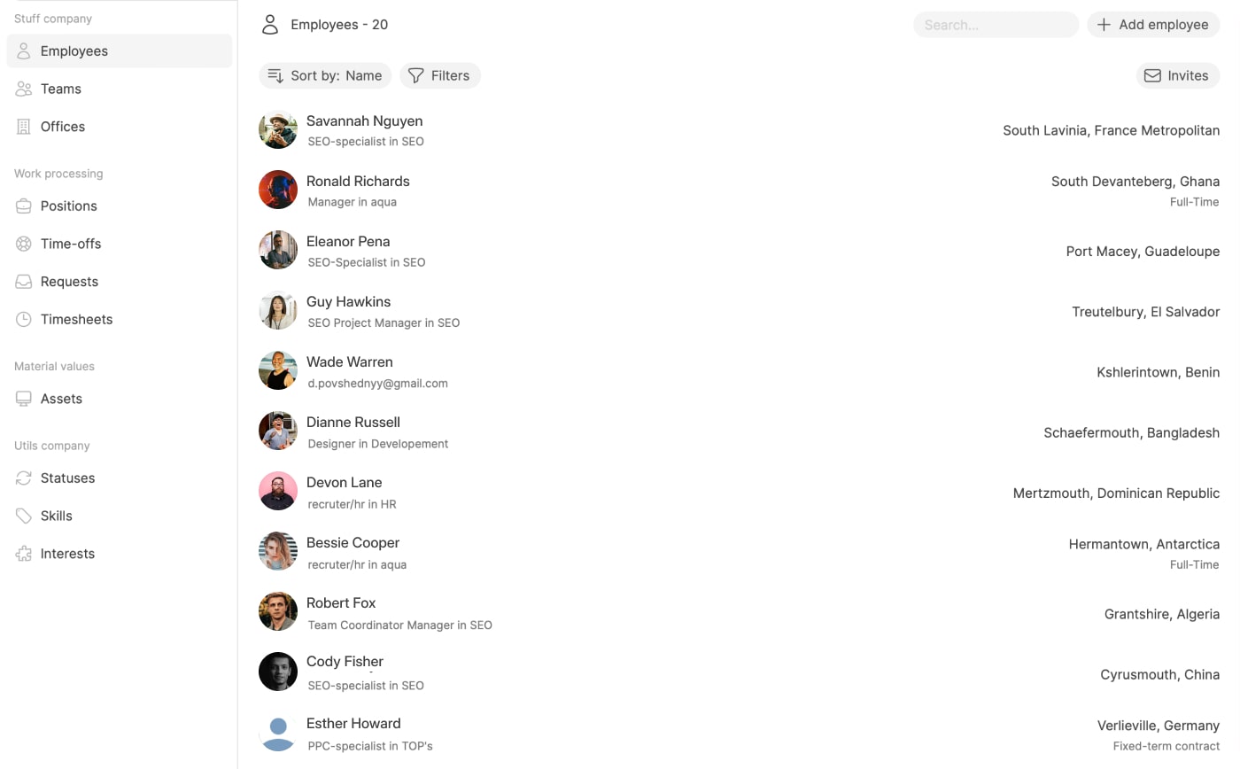Open the Sort by Name dropdown
This screenshot has width=1240, height=769.
(325, 75)
